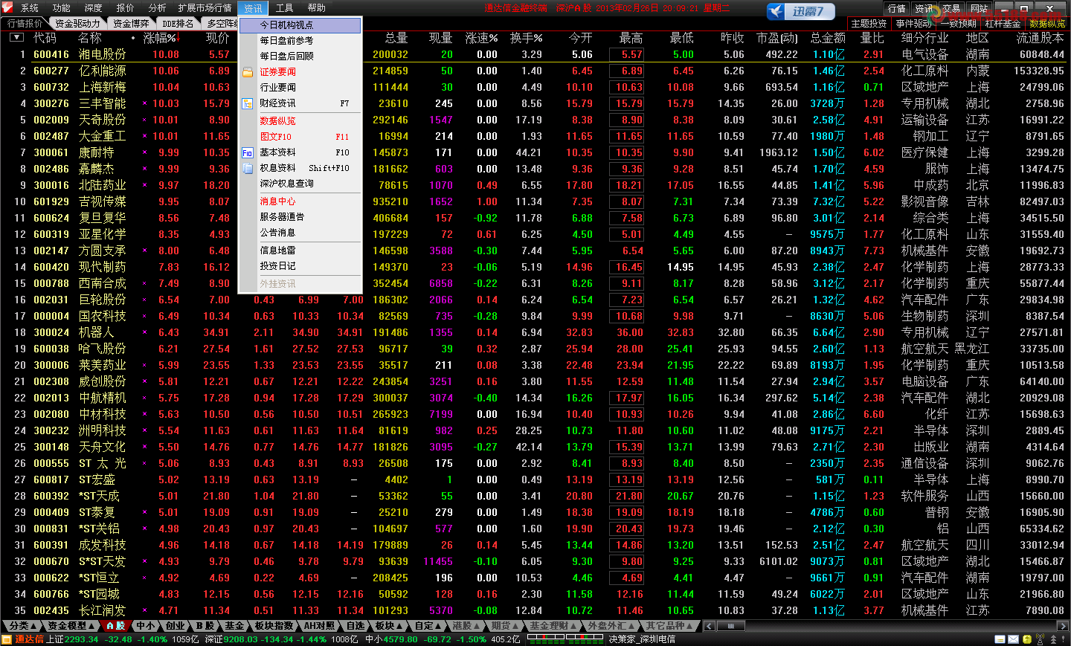Click the scrollbar left arrow at bottom
The width and height of the screenshot is (1071, 646).
tap(710, 626)
